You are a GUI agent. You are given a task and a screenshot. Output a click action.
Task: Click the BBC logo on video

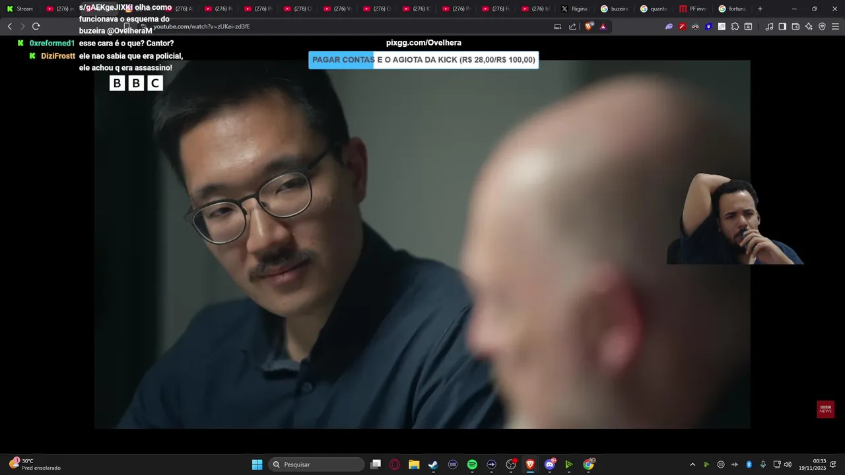136,83
